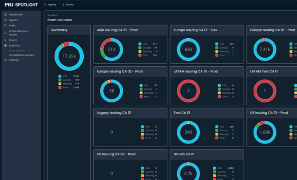Screen dimensions: 297x180
Task: Click the donut chart showing 38
Action: pyautogui.click(x=111, y=91)
